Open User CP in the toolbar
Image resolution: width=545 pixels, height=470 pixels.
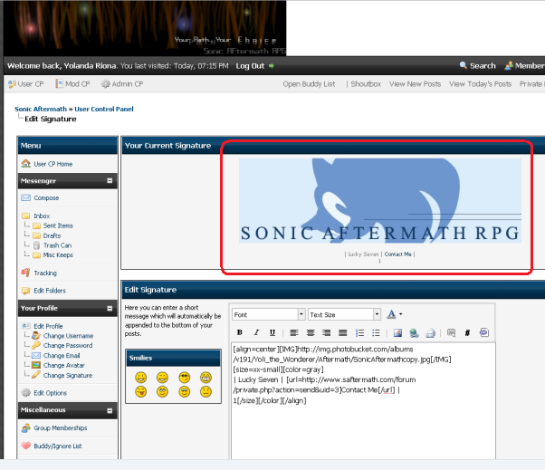coord(26,84)
